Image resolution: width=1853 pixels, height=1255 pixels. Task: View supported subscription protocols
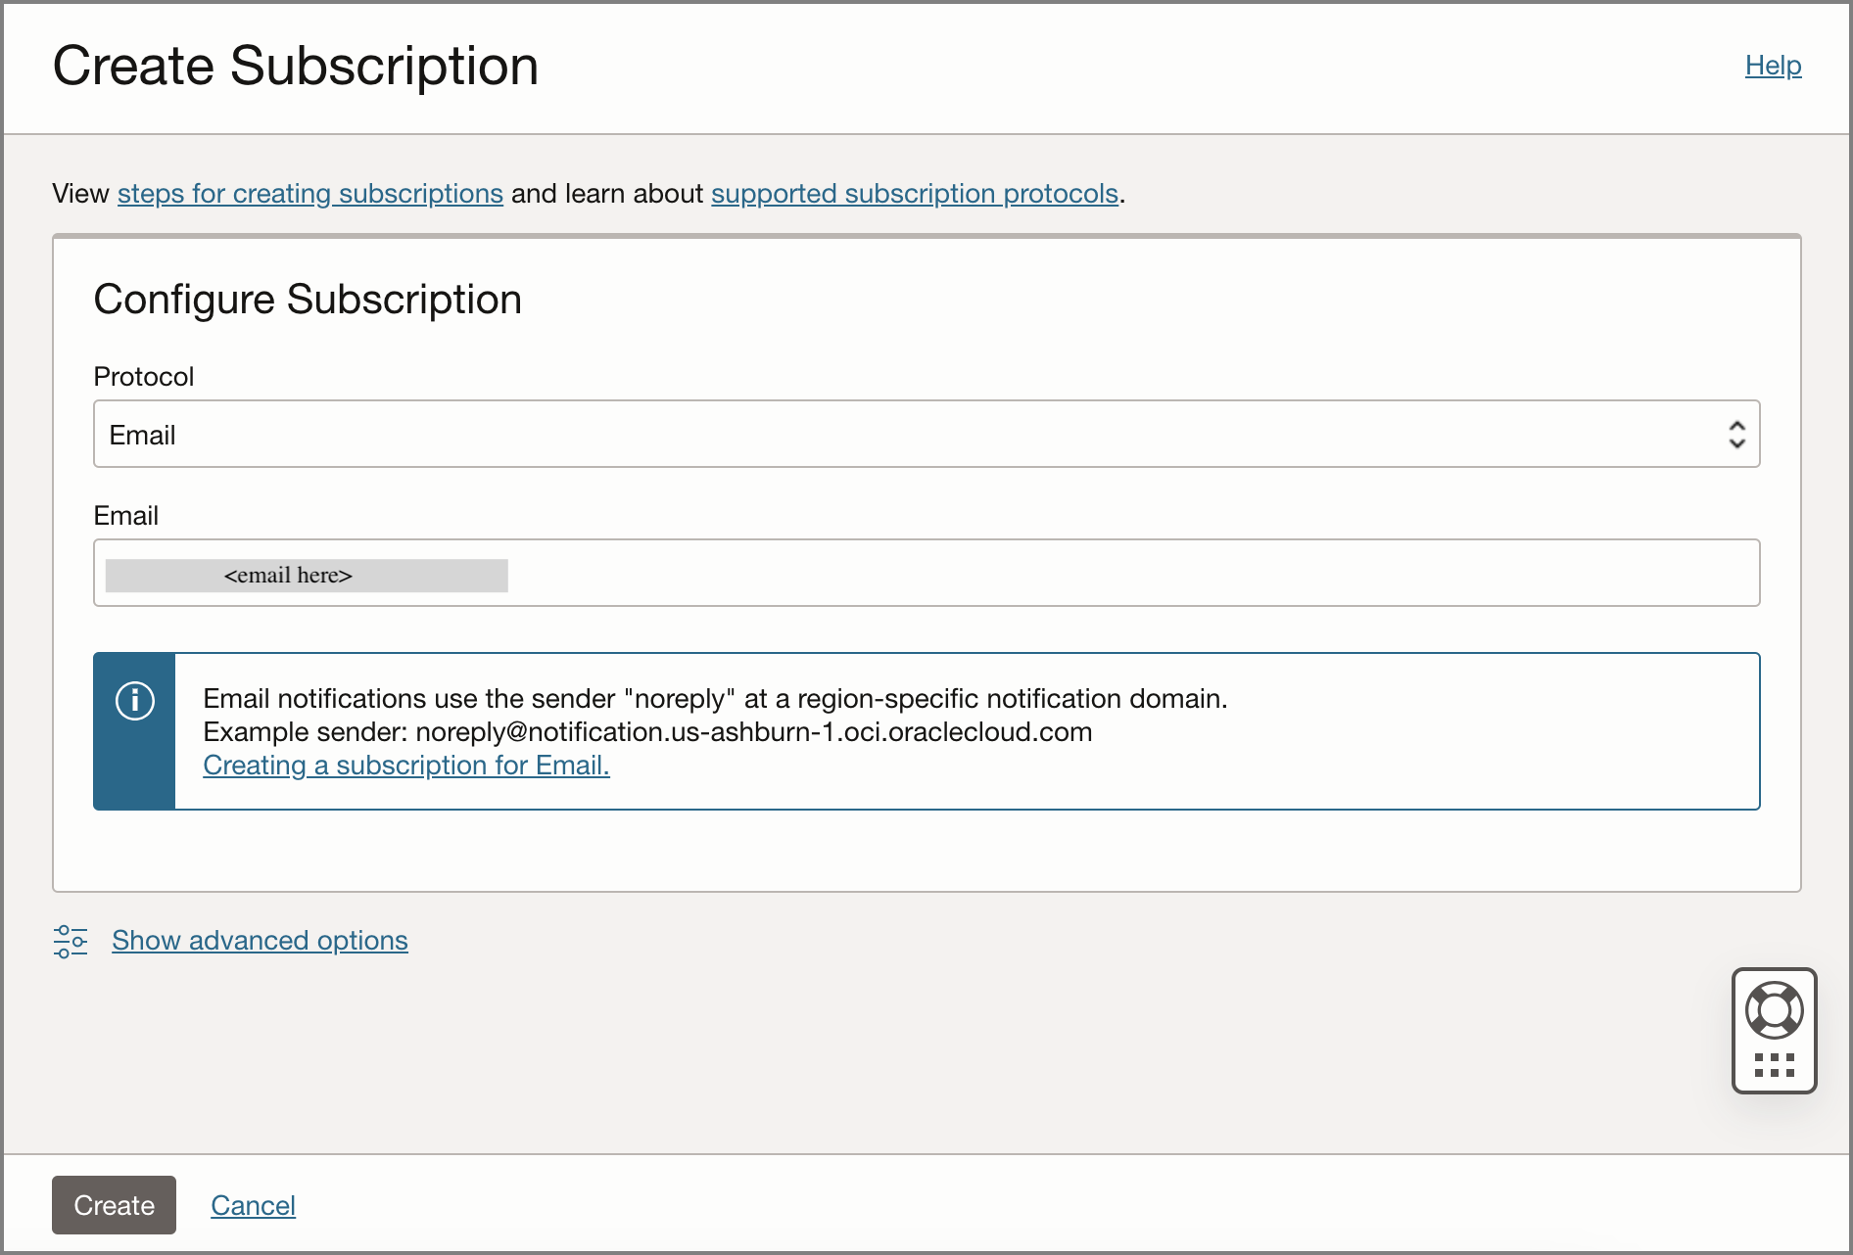pos(915,193)
